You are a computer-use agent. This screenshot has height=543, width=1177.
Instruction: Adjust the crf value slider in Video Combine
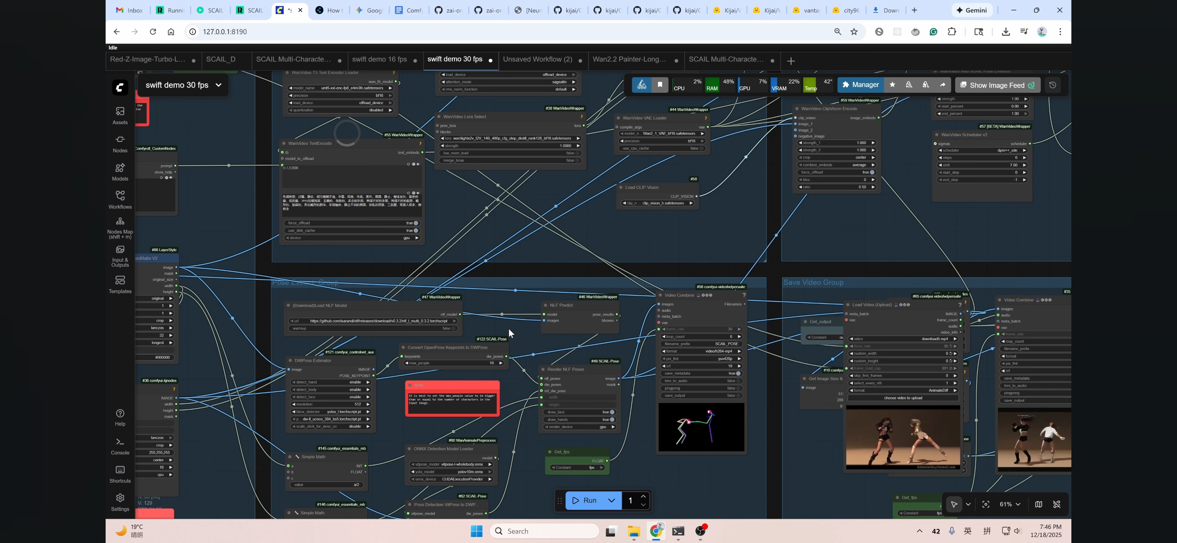(x=701, y=366)
